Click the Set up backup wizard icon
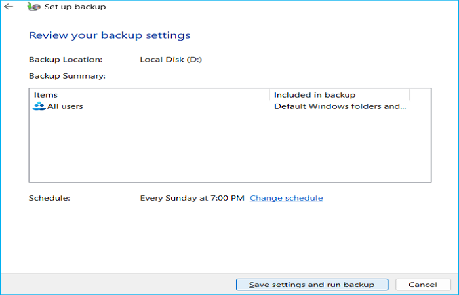Screen dimensions: 459x295 pos(31,7)
